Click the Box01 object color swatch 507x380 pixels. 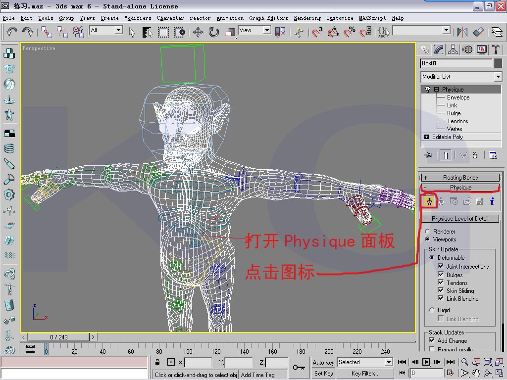[498, 63]
